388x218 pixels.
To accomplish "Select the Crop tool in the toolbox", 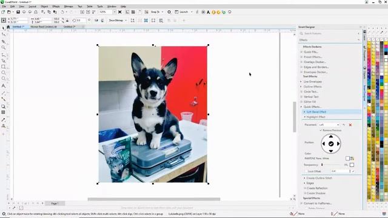I will tap(3, 41).
